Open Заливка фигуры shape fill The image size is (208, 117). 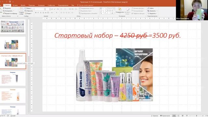(138, 8)
